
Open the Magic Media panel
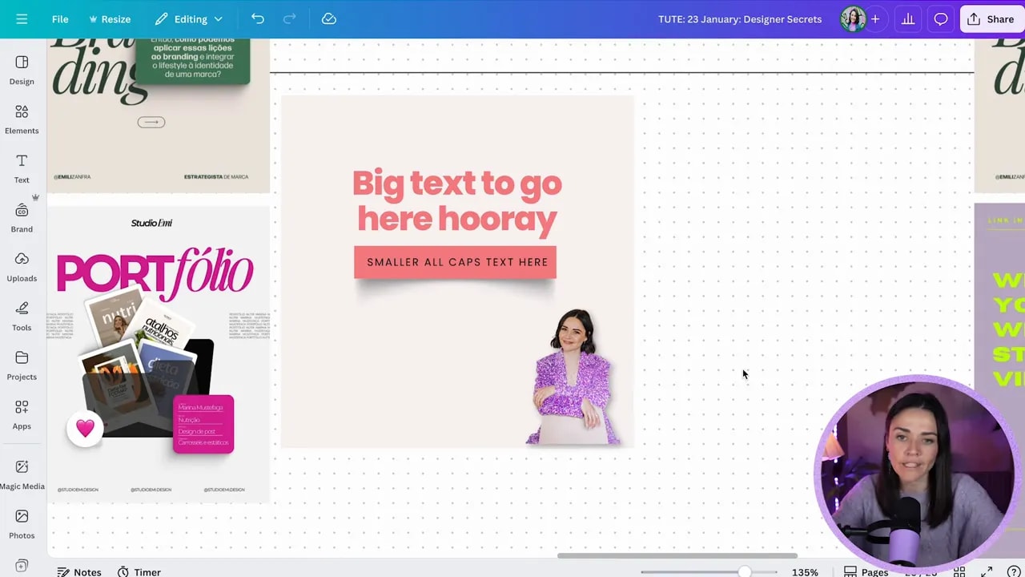coord(21,475)
